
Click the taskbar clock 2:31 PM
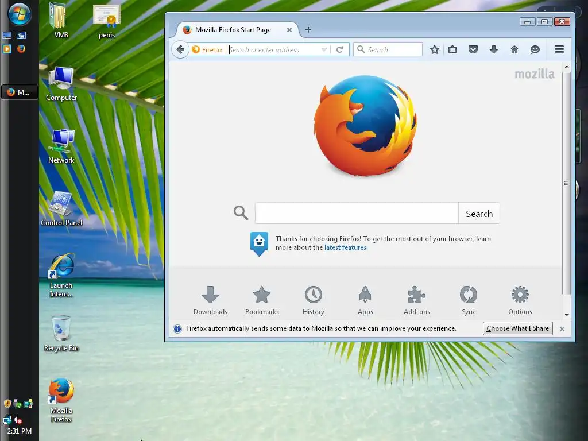(20, 431)
